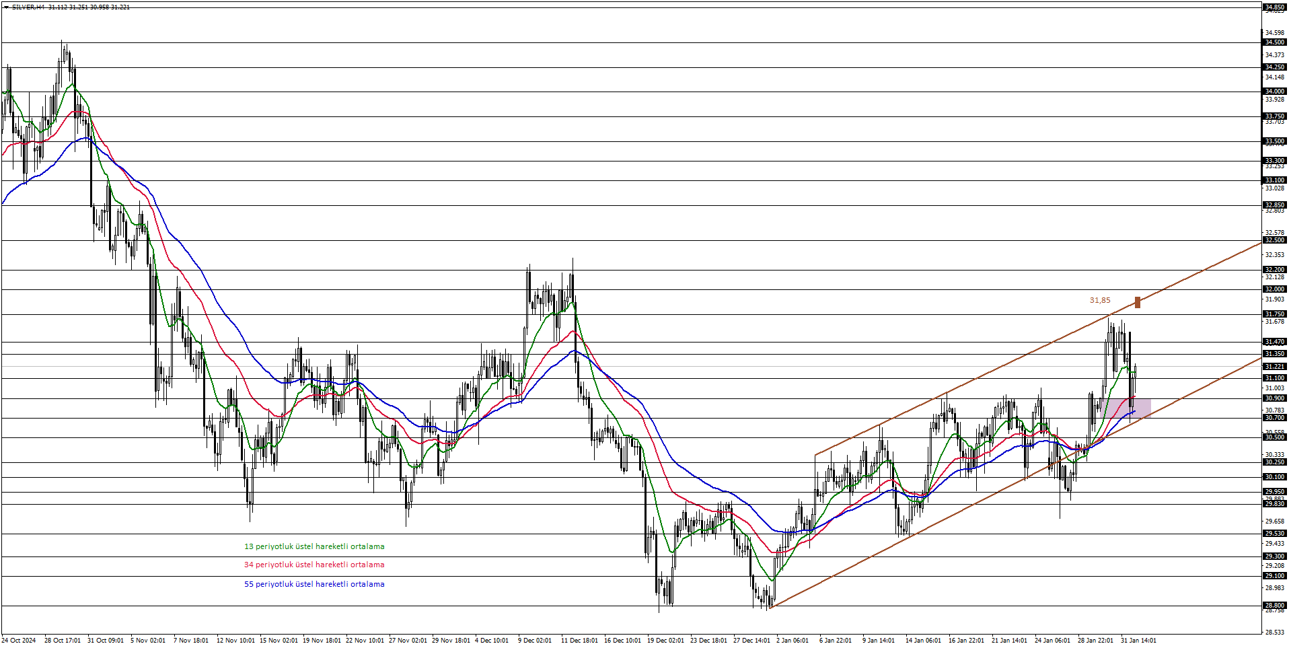Click the '19 Dec 02:01' time axis label
The image size is (1289, 648).
pos(666,641)
